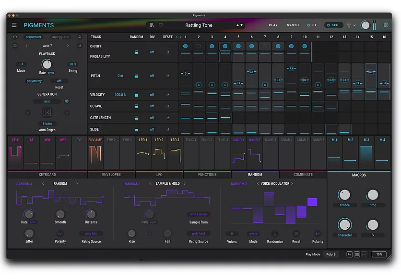Enable sync on the sequencer Rate knob
Screen dimensions: 401x279
click(x=50, y=73)
